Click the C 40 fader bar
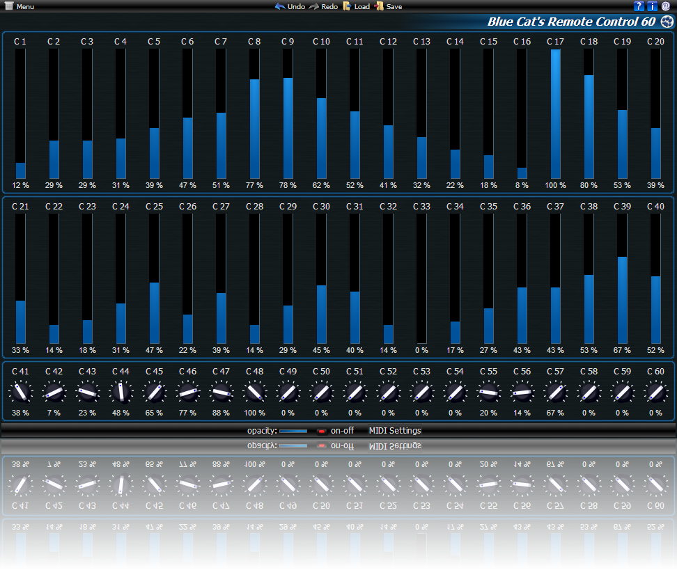 [655, 279]
